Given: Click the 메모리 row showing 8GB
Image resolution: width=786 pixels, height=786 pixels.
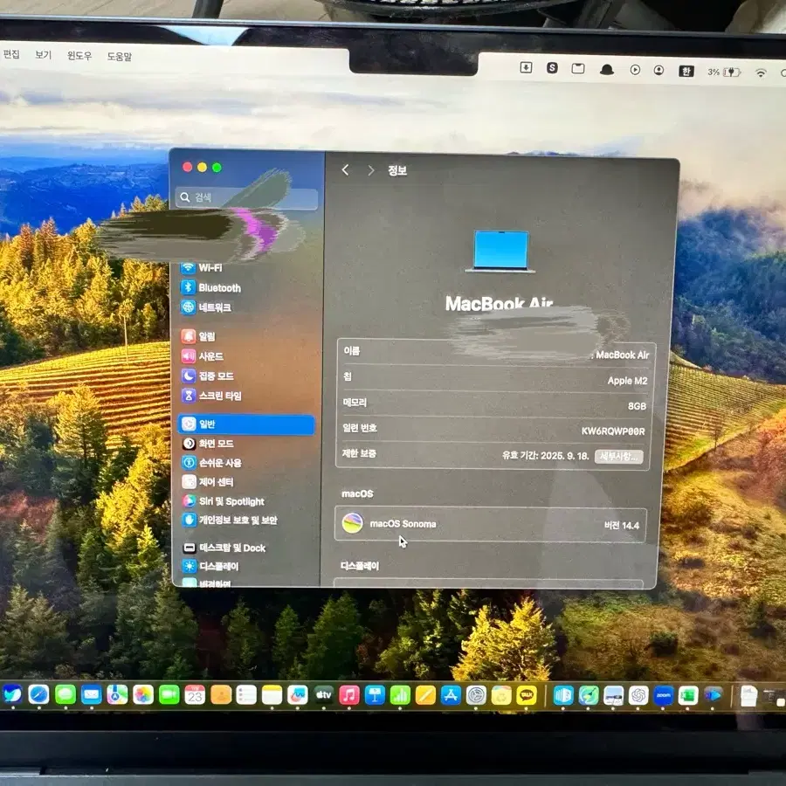Looking at the screenshot, I should 494,404.
